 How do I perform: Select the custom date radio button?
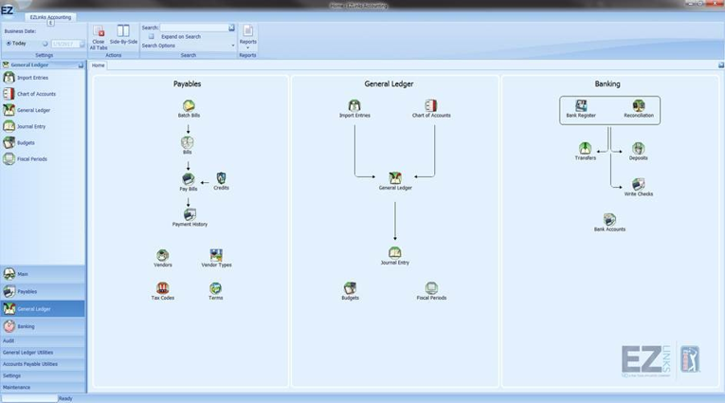pyautogui.click(x=45, y=44)
